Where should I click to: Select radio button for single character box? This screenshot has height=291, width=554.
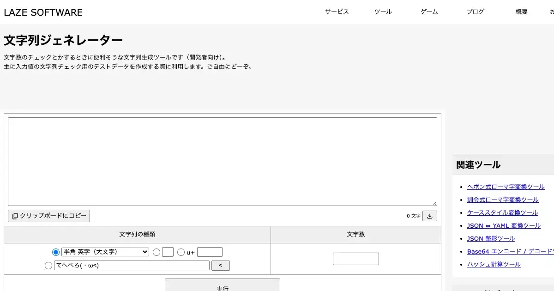click(157, 252)
